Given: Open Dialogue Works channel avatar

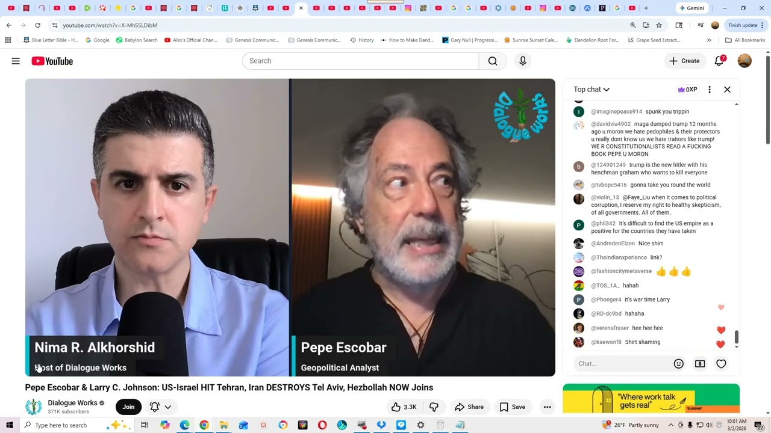Looking at the screenshot, I should tap(33, 407).
